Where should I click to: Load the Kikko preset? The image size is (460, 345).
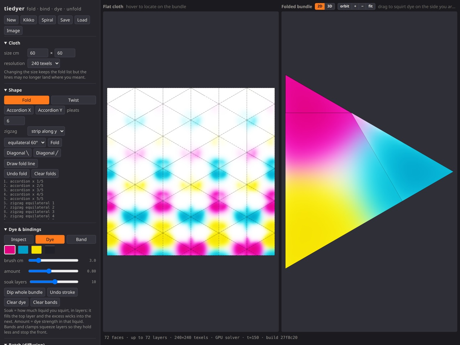coord(29,20)
